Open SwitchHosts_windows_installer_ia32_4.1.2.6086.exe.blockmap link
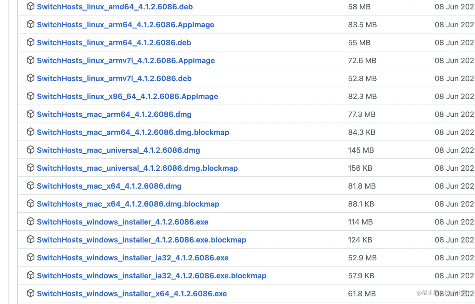The image size is (475, 304). (x=151, y=275)
